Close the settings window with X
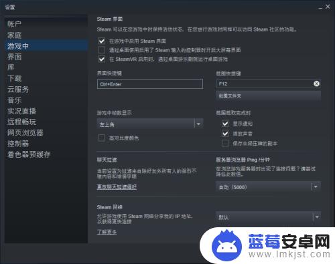Viewport: 335px width, 264px height. pos(328,7)
